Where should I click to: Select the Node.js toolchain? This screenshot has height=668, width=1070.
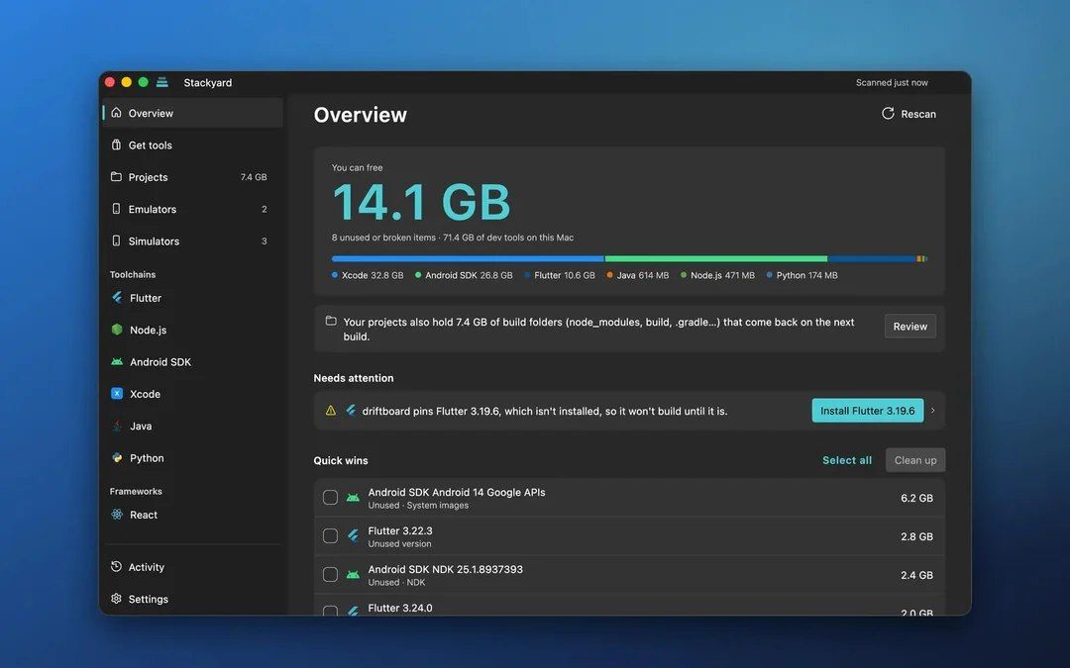click(192, 330)
